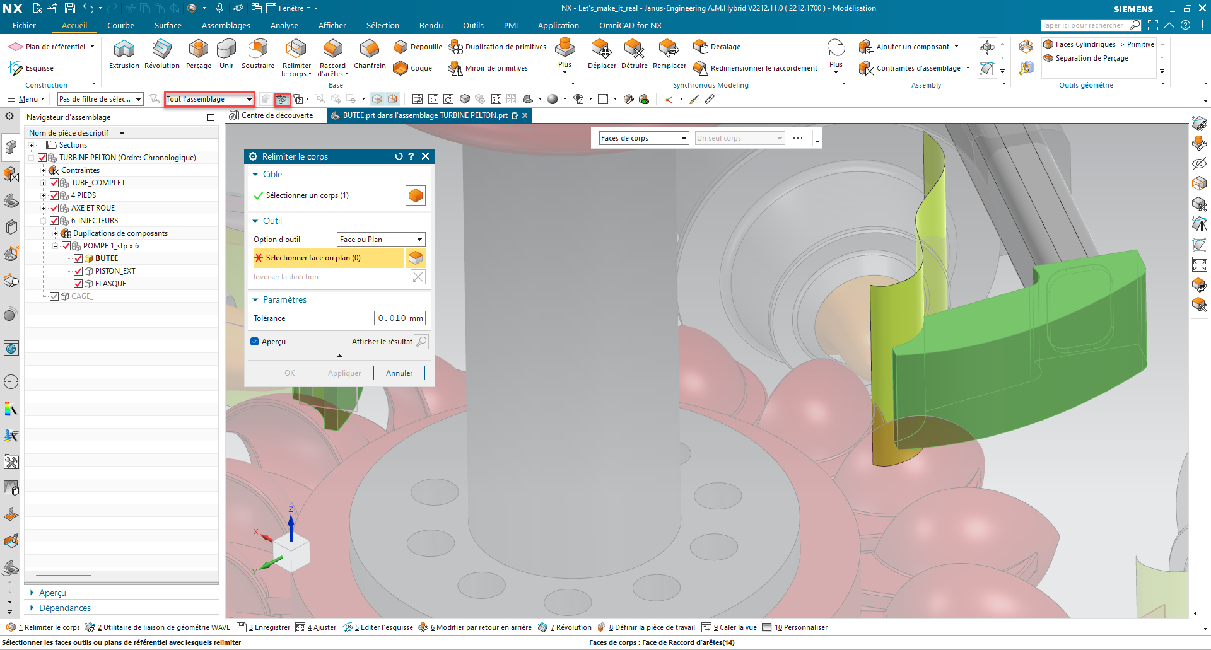Select the Remplacer face tool

(669, 54)
